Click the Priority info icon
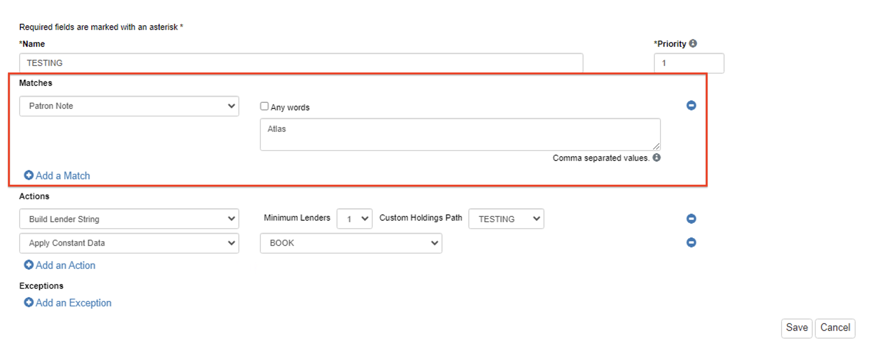The height and width of the screenshot is (357, 881). [693, 43]
